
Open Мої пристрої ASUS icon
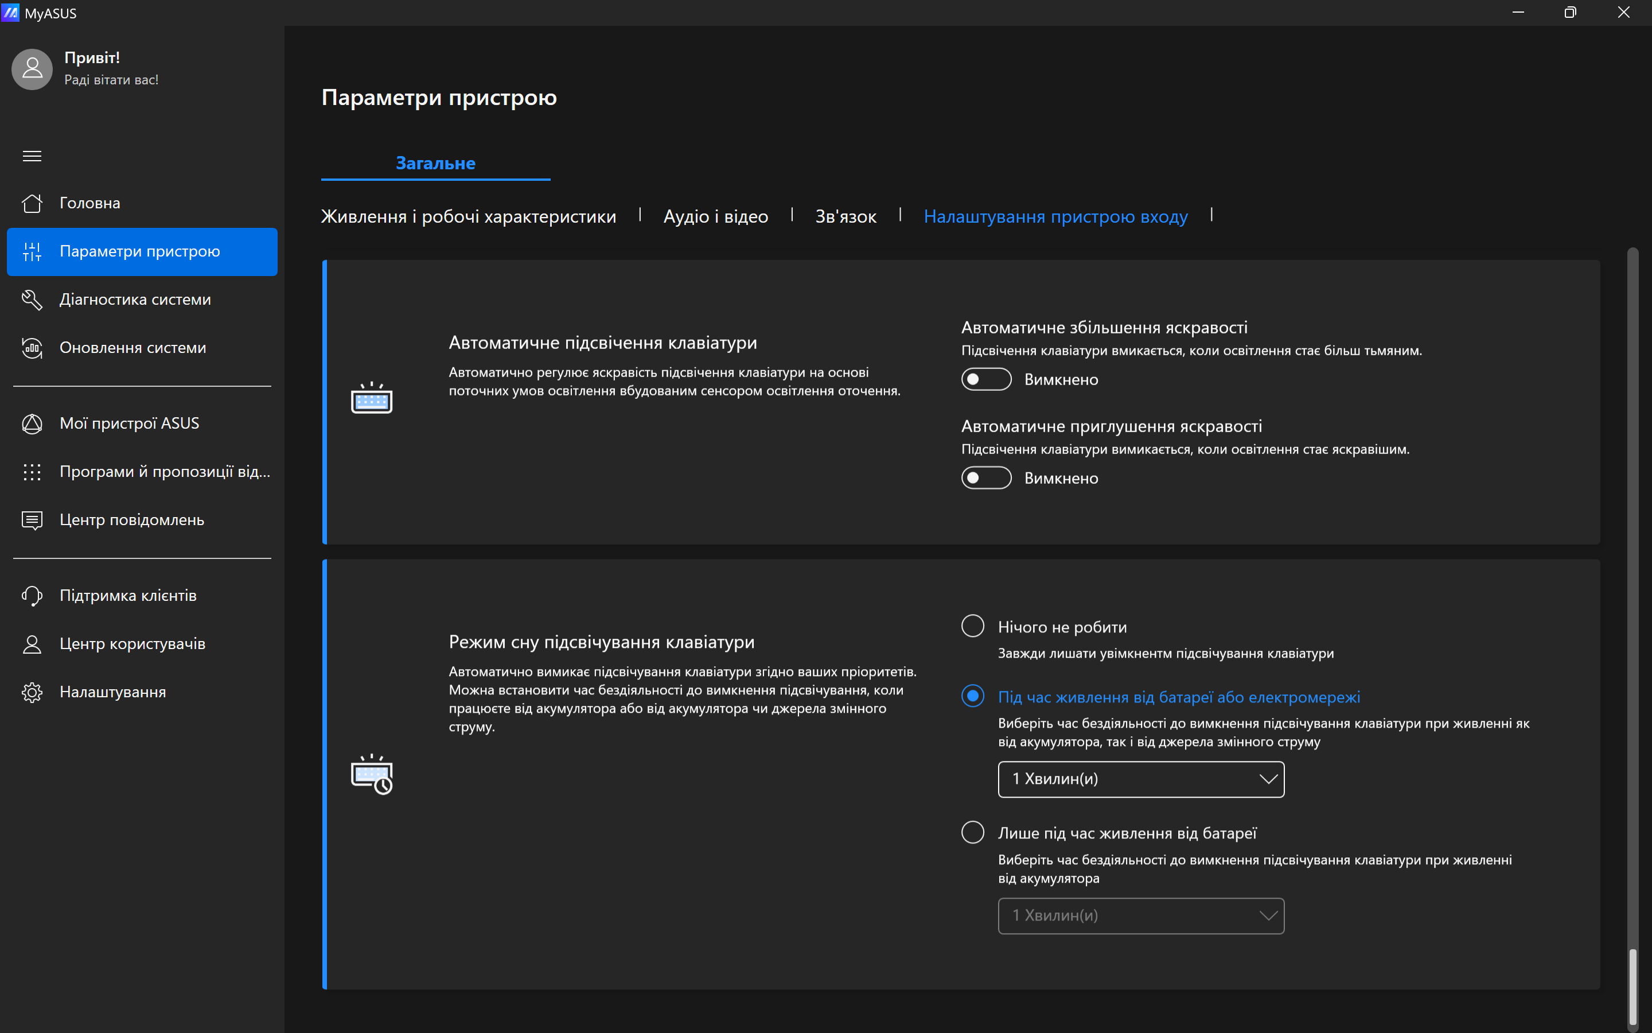click(32, 424)
